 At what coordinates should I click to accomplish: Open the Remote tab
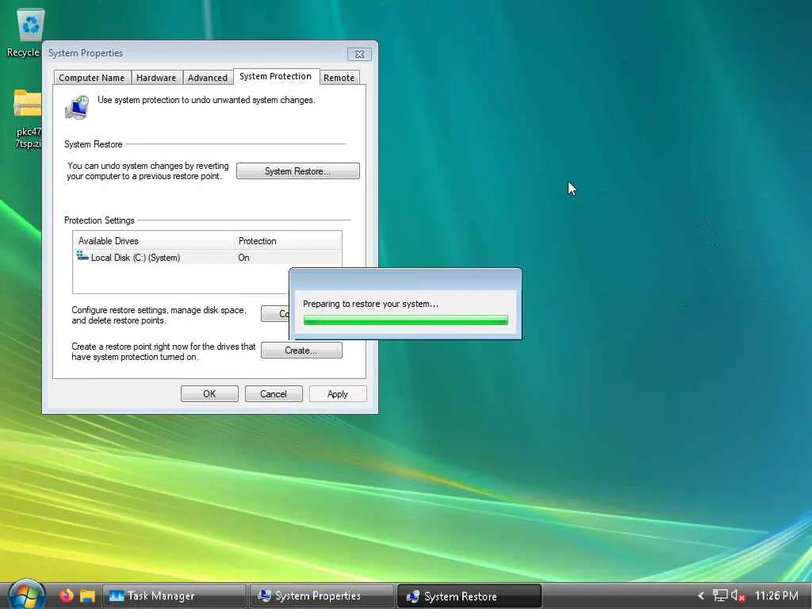(x=339, y=78)
